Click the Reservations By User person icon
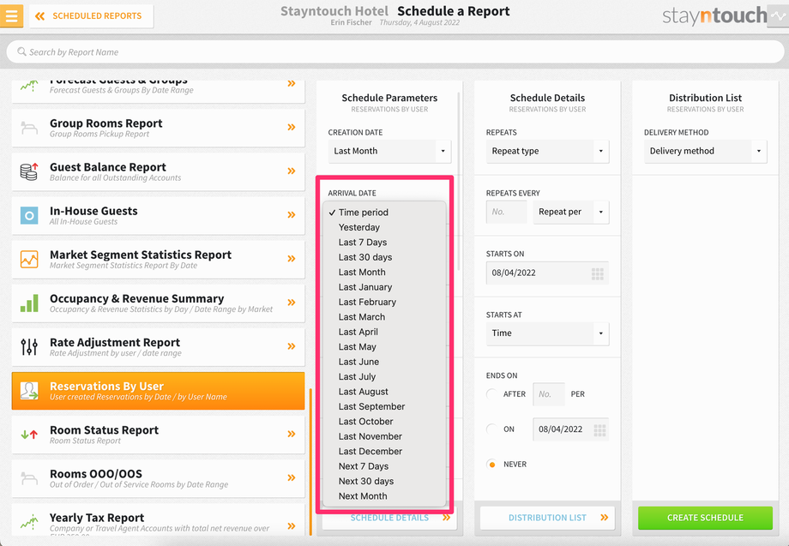Image resolution: width=789 pixels, height=546 pixels. 29,390
